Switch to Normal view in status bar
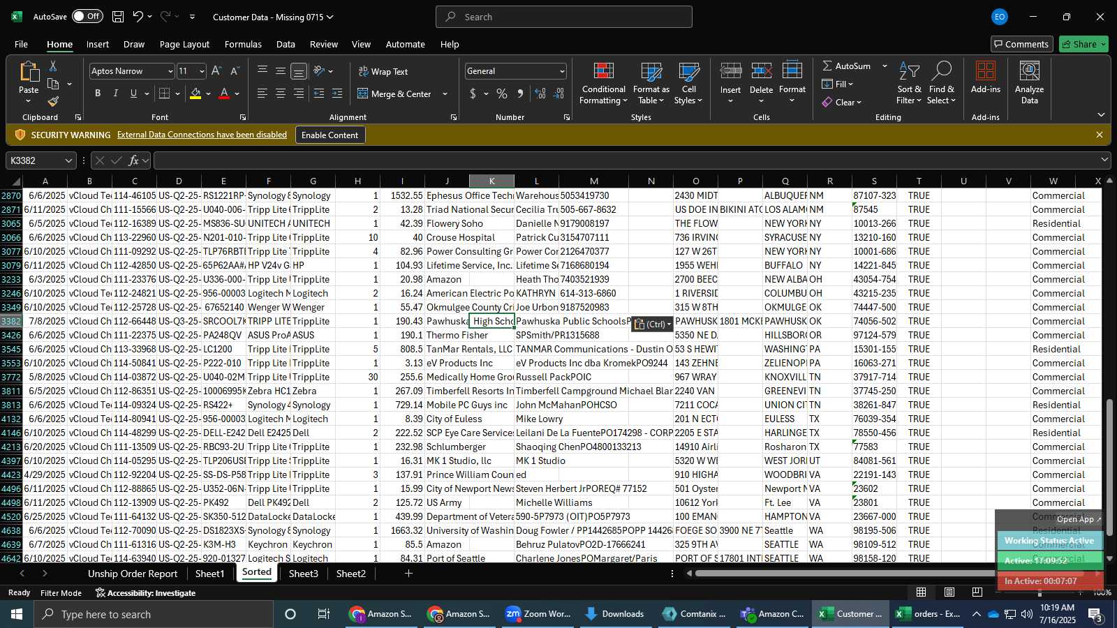The image size is (1117, 628). pyautogui.click(x=921, y=592)
